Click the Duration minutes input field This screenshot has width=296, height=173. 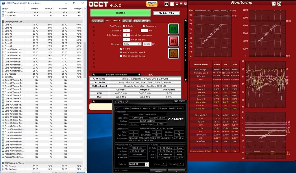144,31
